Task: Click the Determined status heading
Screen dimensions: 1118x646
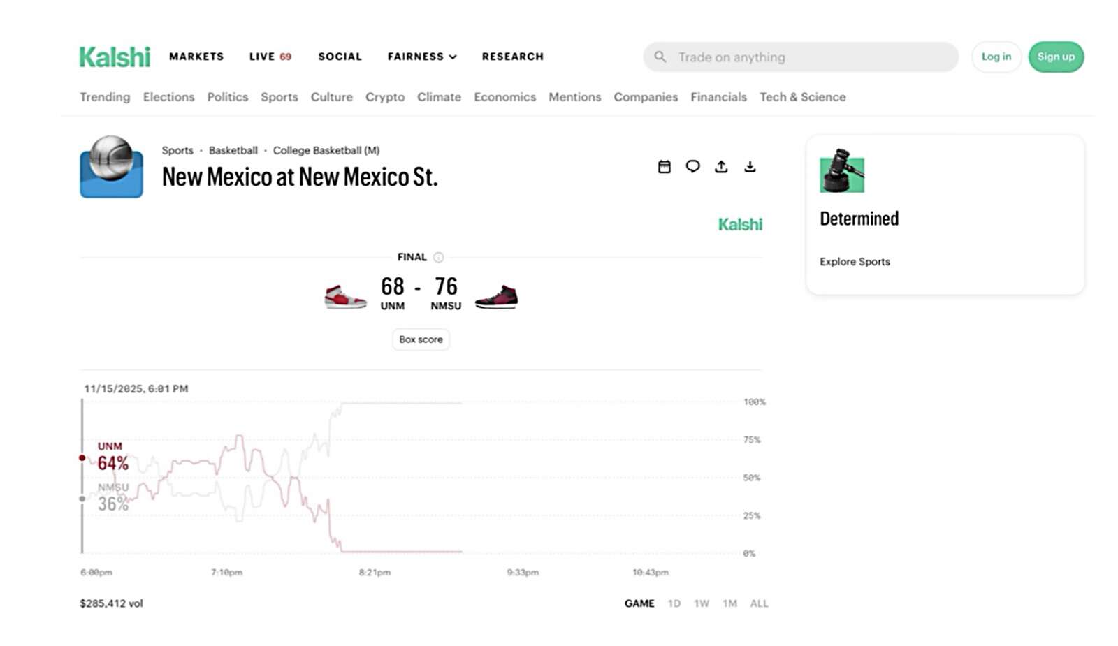Action: click(859, 219)
